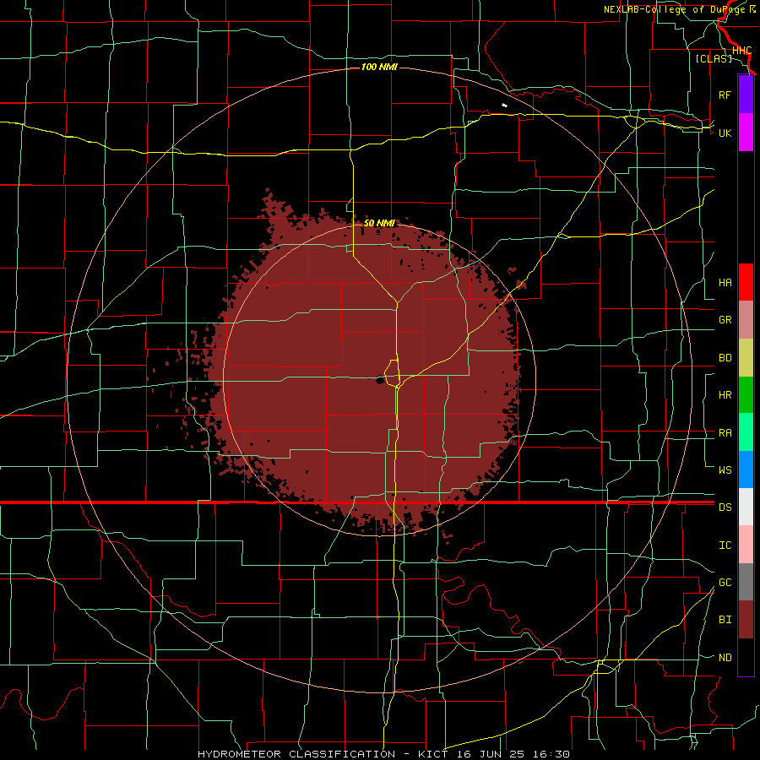The height and width of the screenshot is (760, 760).
Task: Click the HR legend label text
Action: [x=725, y=395]
